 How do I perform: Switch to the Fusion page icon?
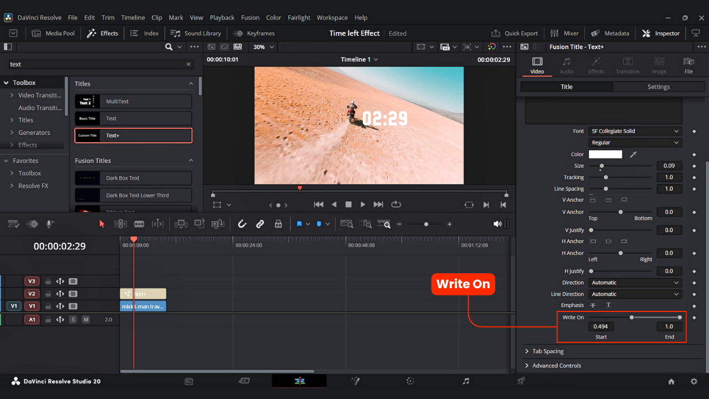pos(355,381)
